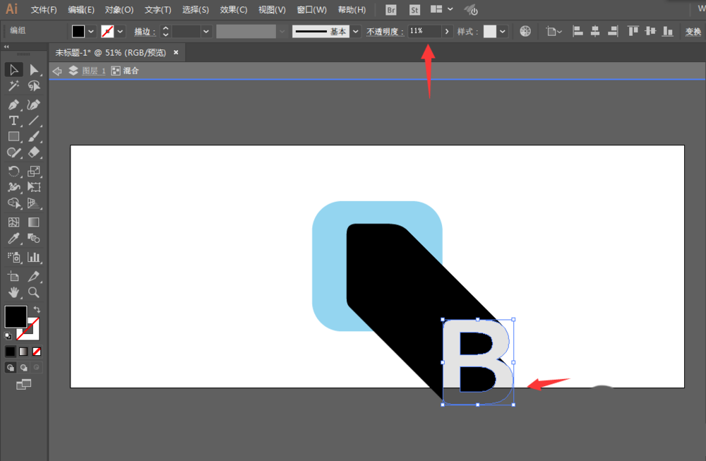Select the Direct Selection tool
706x461 pixels.
click(34, 70)
